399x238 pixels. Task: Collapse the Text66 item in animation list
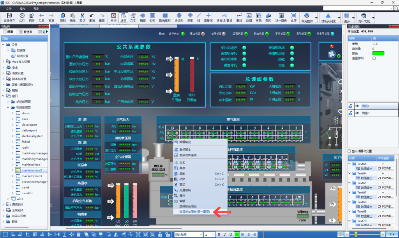tap(350, 164)
